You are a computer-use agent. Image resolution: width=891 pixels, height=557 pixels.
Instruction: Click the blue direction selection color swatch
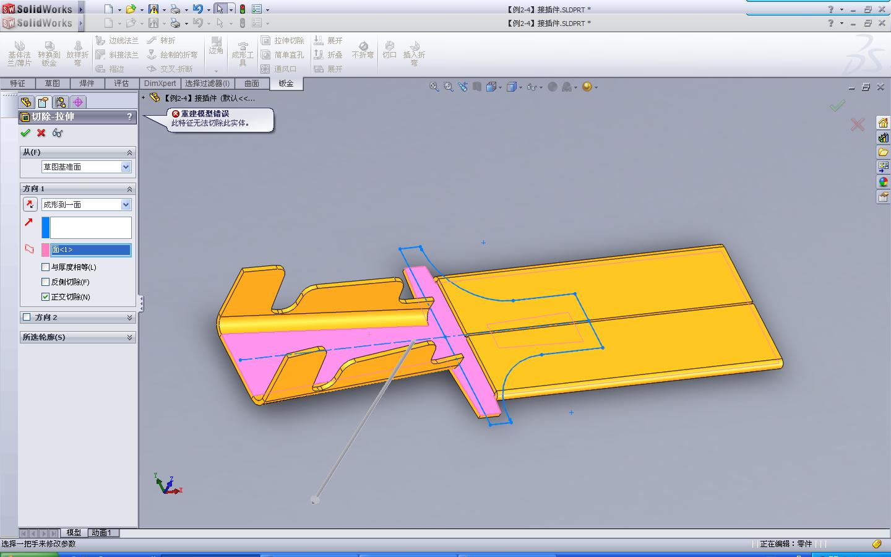(45, 228)
